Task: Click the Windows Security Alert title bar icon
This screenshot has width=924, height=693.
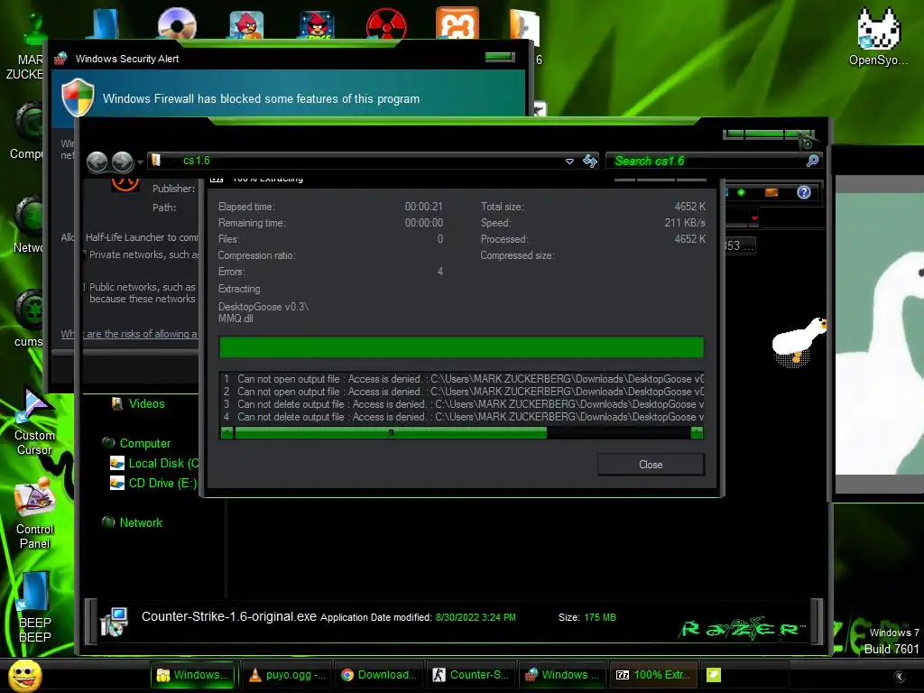Action: coord(60,59)
